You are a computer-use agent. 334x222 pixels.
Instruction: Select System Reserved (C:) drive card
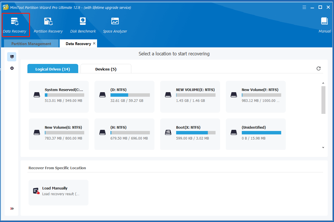(59, 97)
